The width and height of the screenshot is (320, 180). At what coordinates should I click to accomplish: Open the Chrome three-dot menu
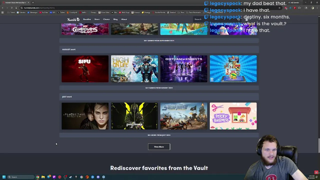[317, 8]
